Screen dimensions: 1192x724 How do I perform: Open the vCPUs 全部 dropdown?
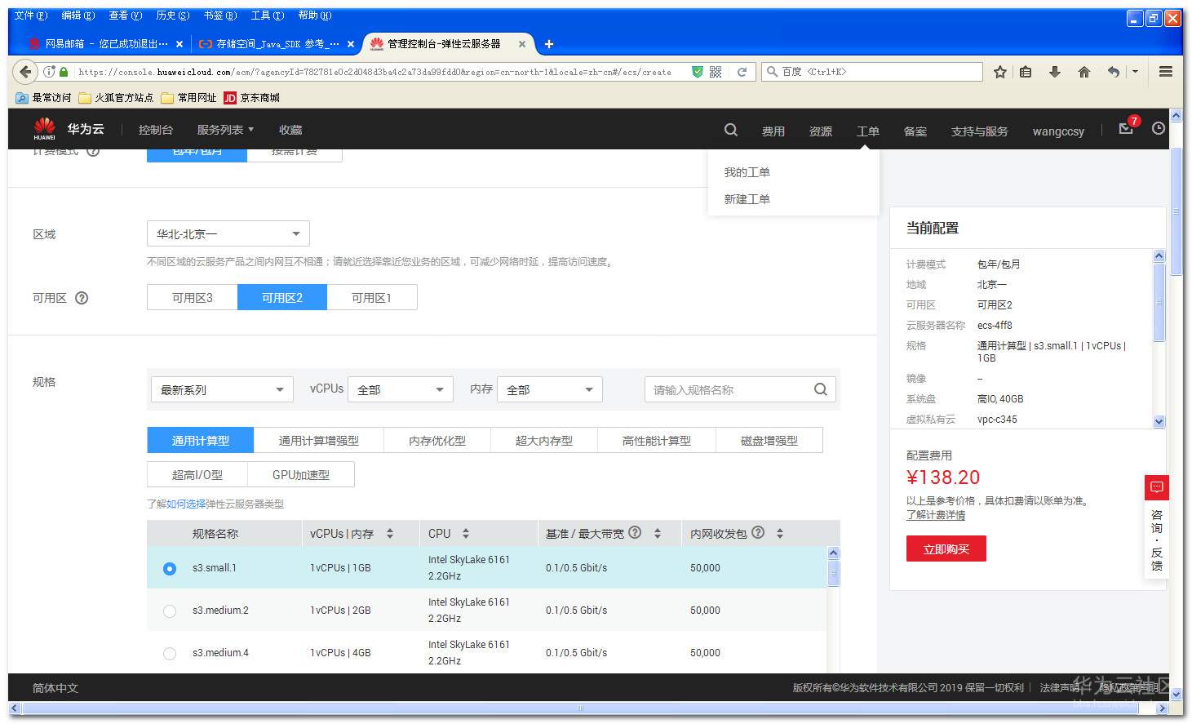point(400,389)
